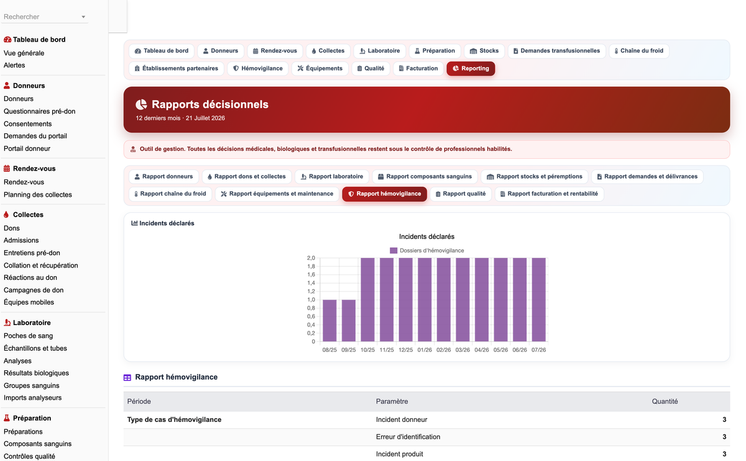Open the Établissements partenaires tab
The height and width of the screenshot is (461, 746).
coord(177,68)
